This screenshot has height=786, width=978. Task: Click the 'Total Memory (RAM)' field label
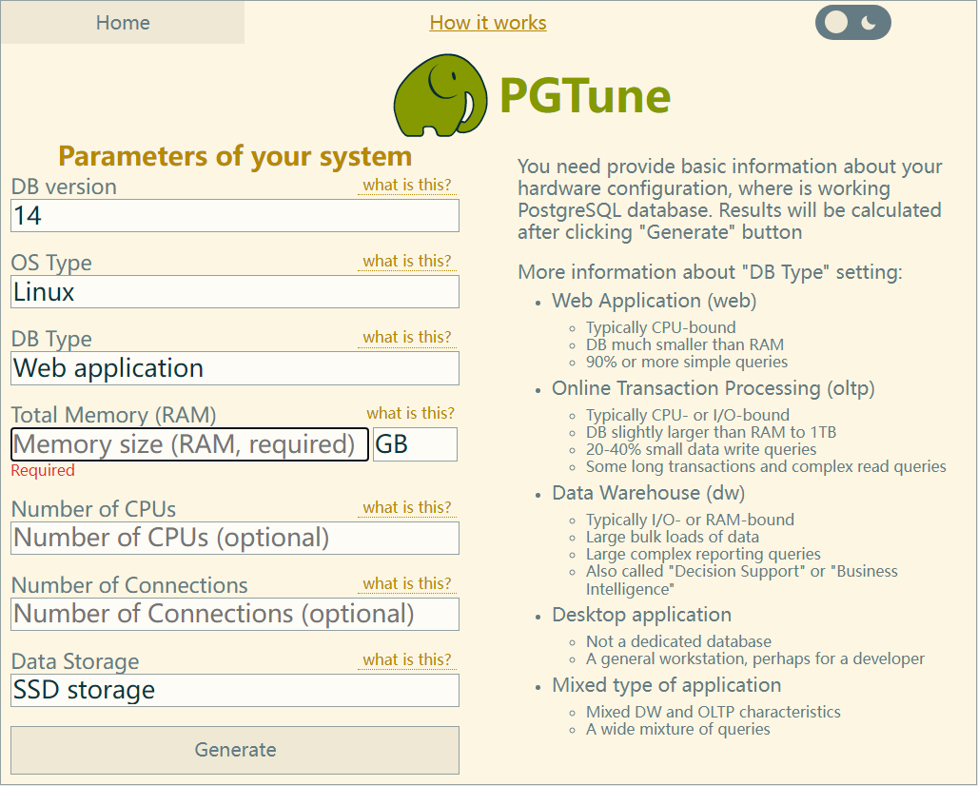pyautogui.click(x=113, y=416)
